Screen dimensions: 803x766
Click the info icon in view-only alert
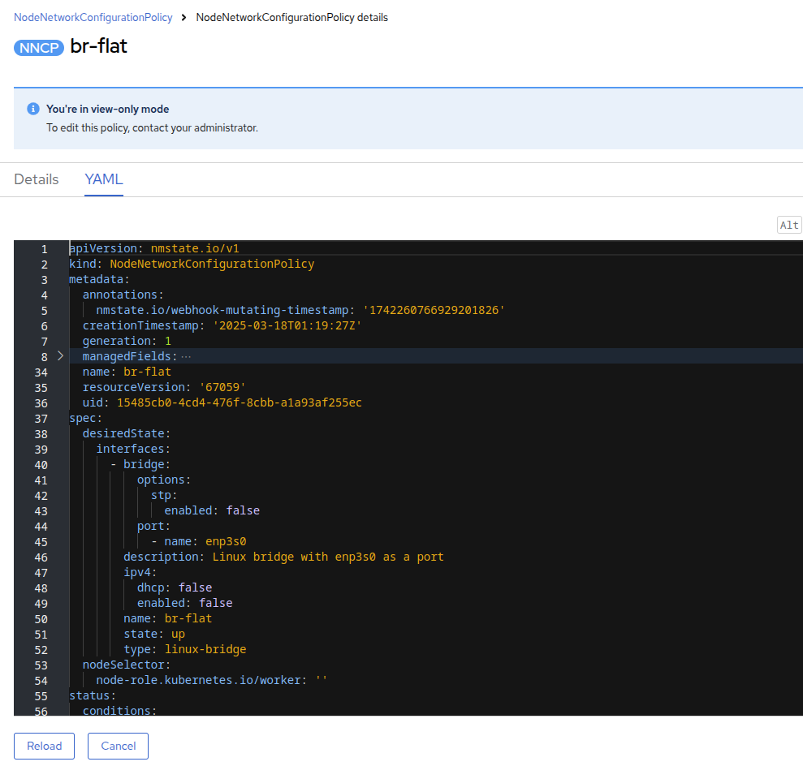point(33,109)
